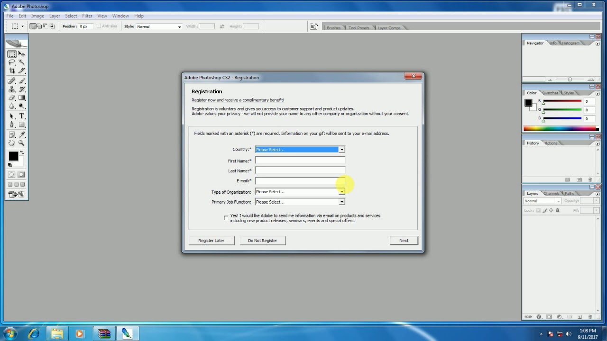Select the Lasso tool
This screenshot has height=341, width=607.
point(12,62)
